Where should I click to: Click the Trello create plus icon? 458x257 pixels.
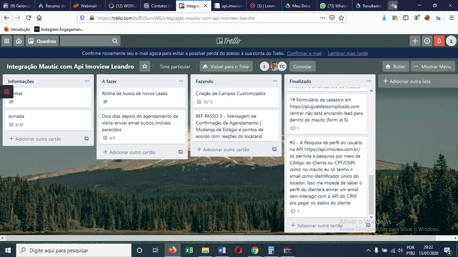[415, 41]
